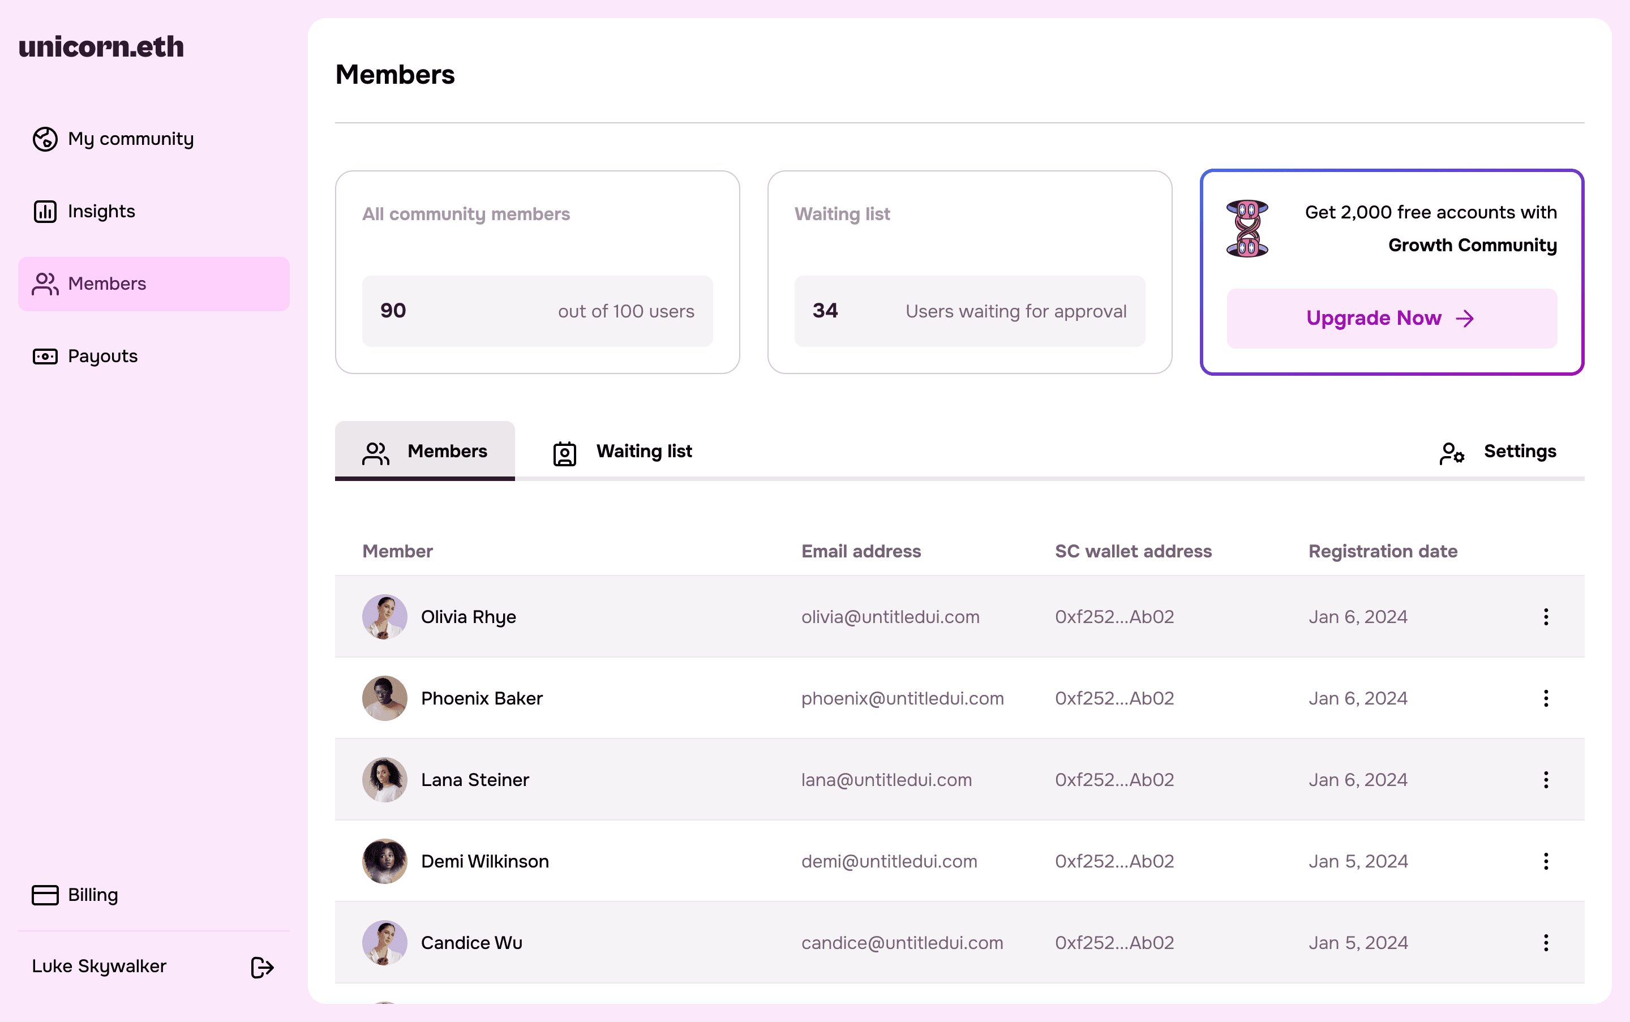This screenshot has width=1630, height=1022.
Task: Click the Luke Skywalker account name
Action: (98, 966)
